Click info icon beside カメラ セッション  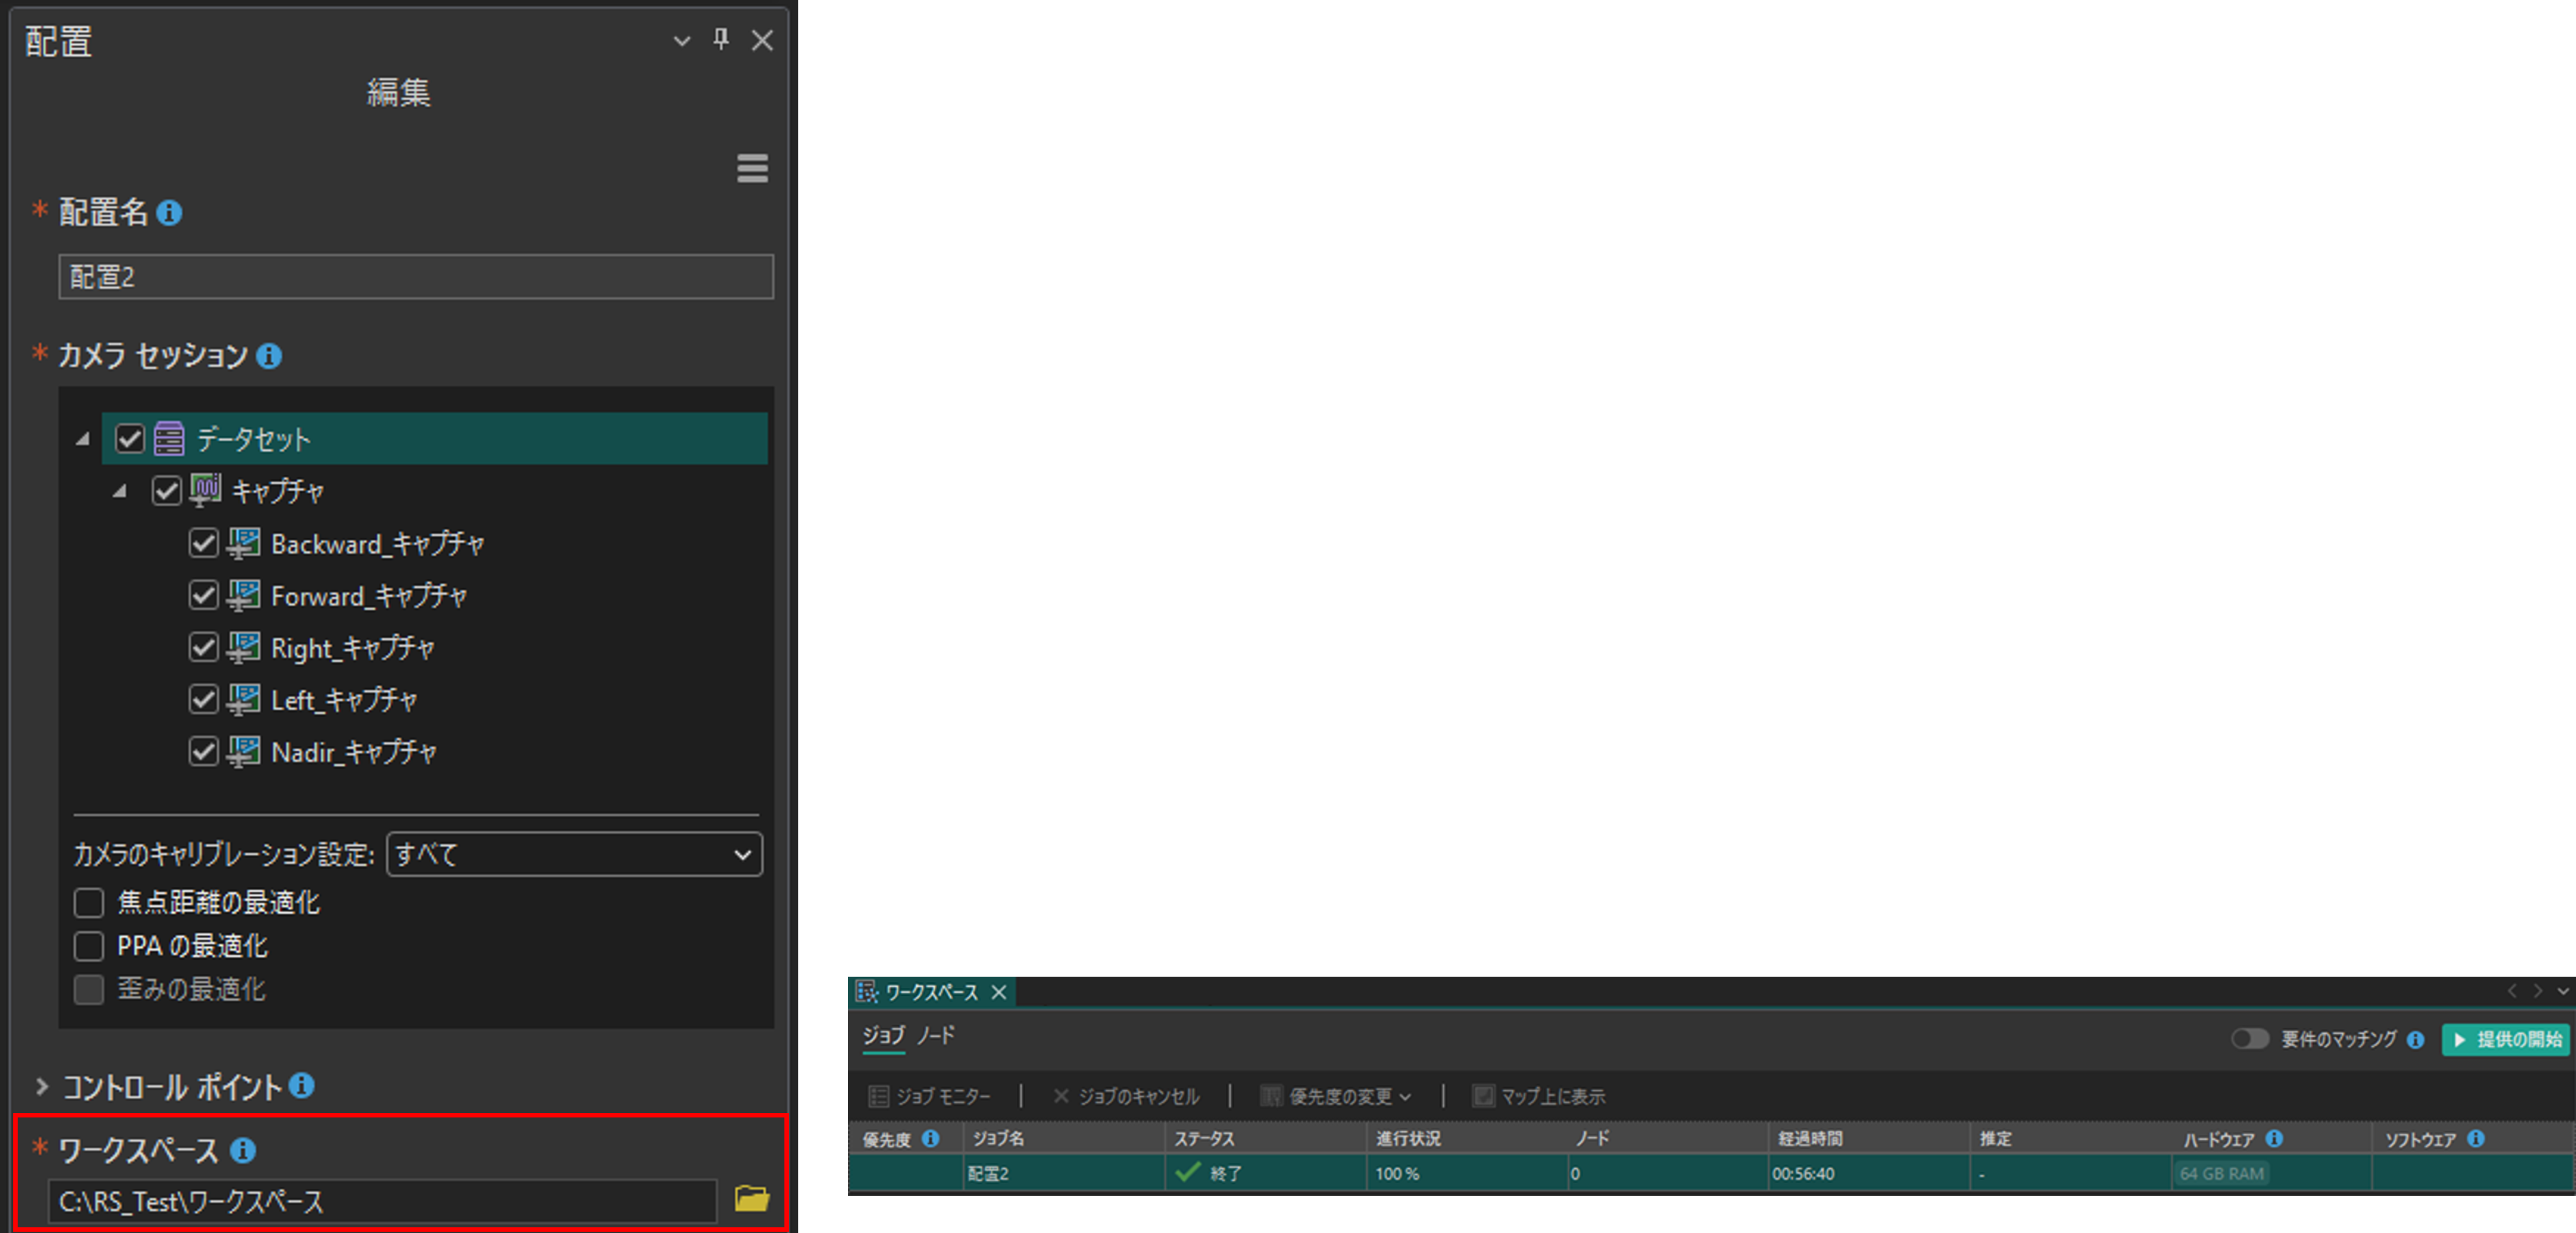tap(269, 356)
